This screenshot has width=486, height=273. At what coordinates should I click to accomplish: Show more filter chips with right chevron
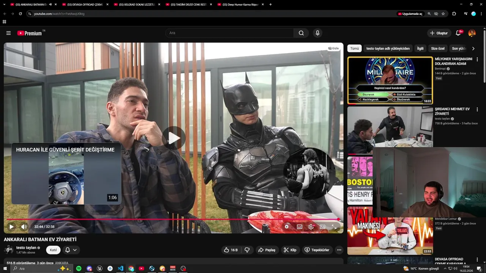pos(473,49)
